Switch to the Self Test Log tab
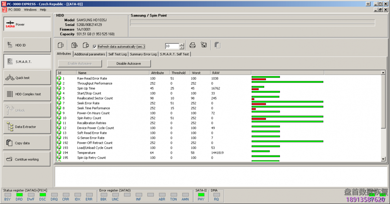This screenshot has height=204, width=390. point(117,54)
